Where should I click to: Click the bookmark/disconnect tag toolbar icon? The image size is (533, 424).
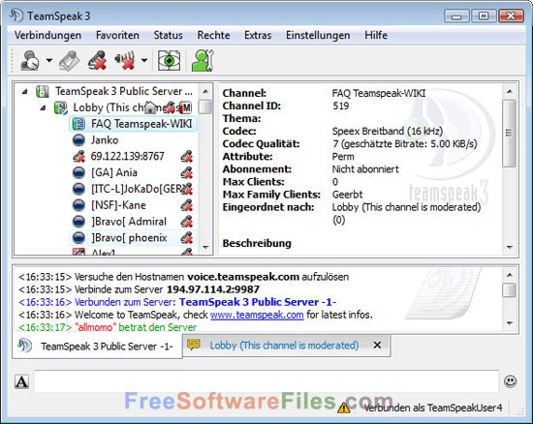(70, 60)
